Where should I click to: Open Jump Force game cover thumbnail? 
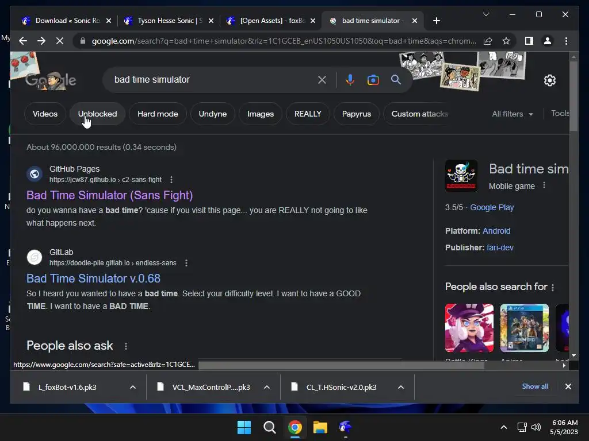(x=525, y=328)
